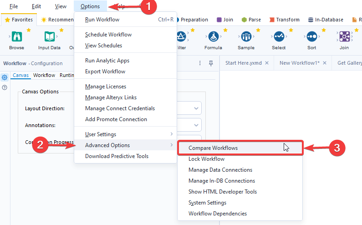362x225 pixels.
Task: Close the Start Here.yxmd tab
Action: [x=267, y=63]
